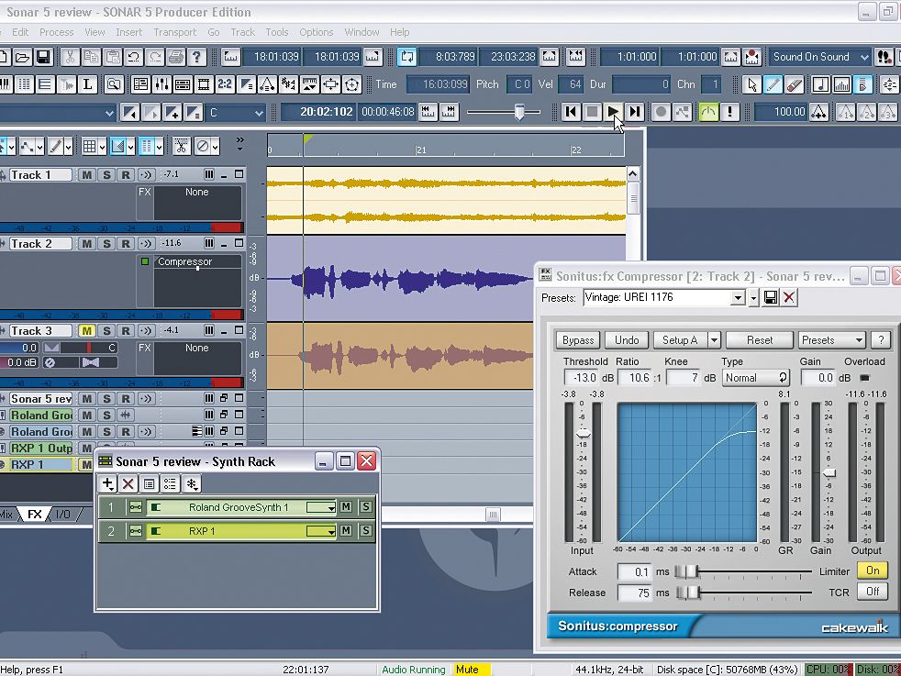Select the Erase tool icon
Viewport: 901px width, 676px height.
pos(795,84)
